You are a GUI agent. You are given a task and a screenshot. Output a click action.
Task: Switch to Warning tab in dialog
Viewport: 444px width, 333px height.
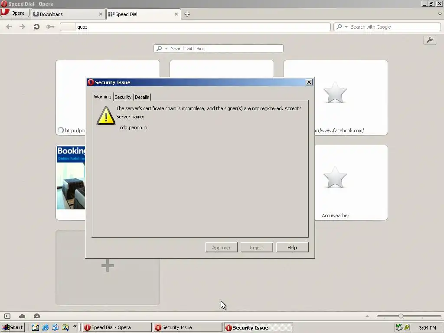click(102, 97)
